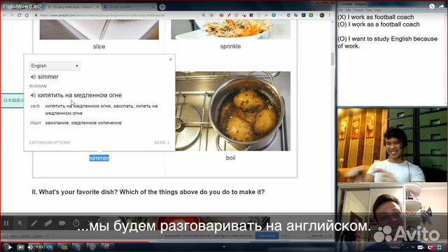Switch to the second browser tab
Viewport: 448px width, 252px height.
pos(129,6)
